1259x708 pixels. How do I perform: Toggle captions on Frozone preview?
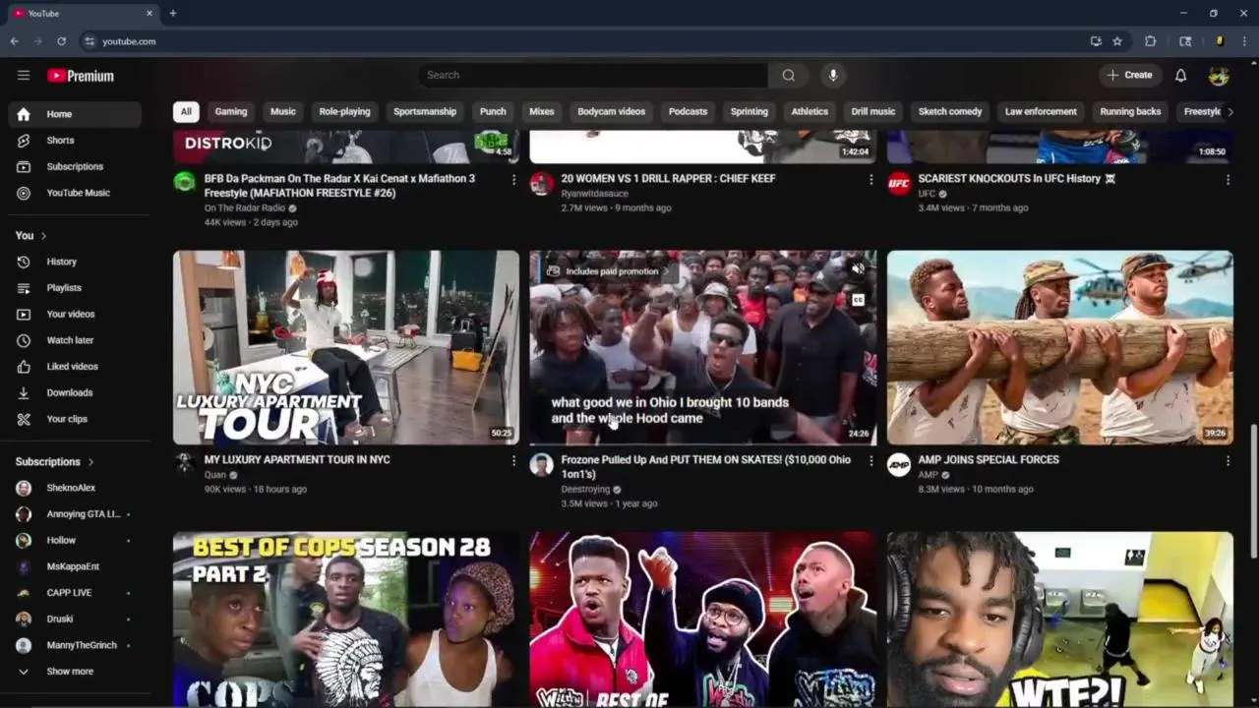[858, 300]
